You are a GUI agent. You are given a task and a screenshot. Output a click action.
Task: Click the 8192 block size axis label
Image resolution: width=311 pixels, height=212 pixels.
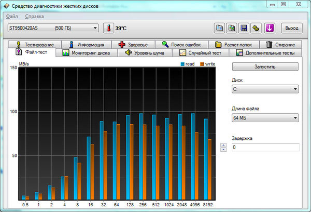pos(208,204)
